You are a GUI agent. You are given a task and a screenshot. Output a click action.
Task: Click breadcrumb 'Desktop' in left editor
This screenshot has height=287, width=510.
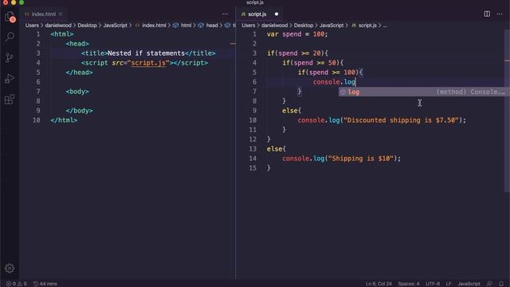click(87, 25)
